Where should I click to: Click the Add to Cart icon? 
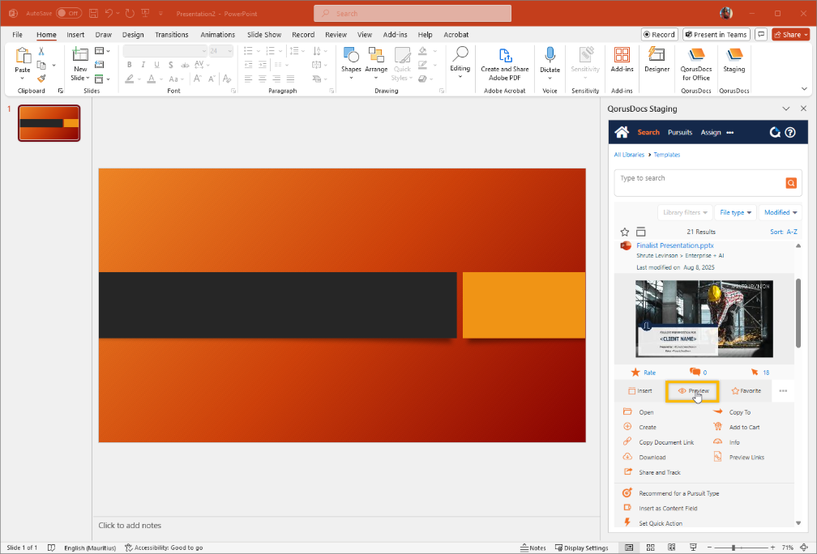click(718, 427)
